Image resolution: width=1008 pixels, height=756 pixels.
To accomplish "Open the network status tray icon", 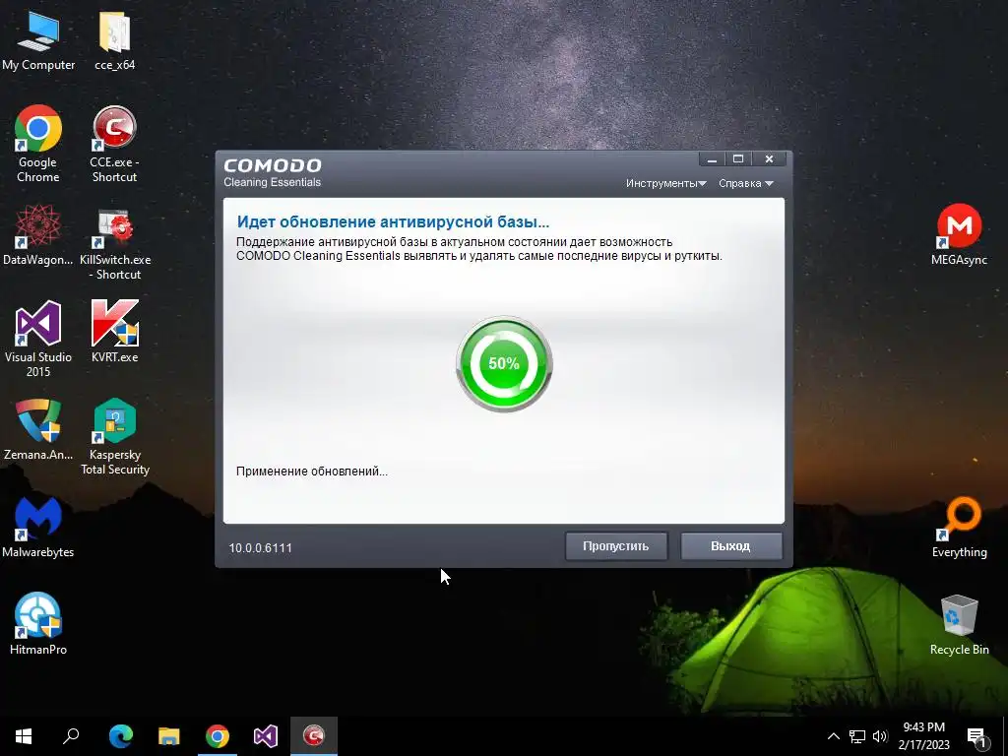I will (857, 736).
